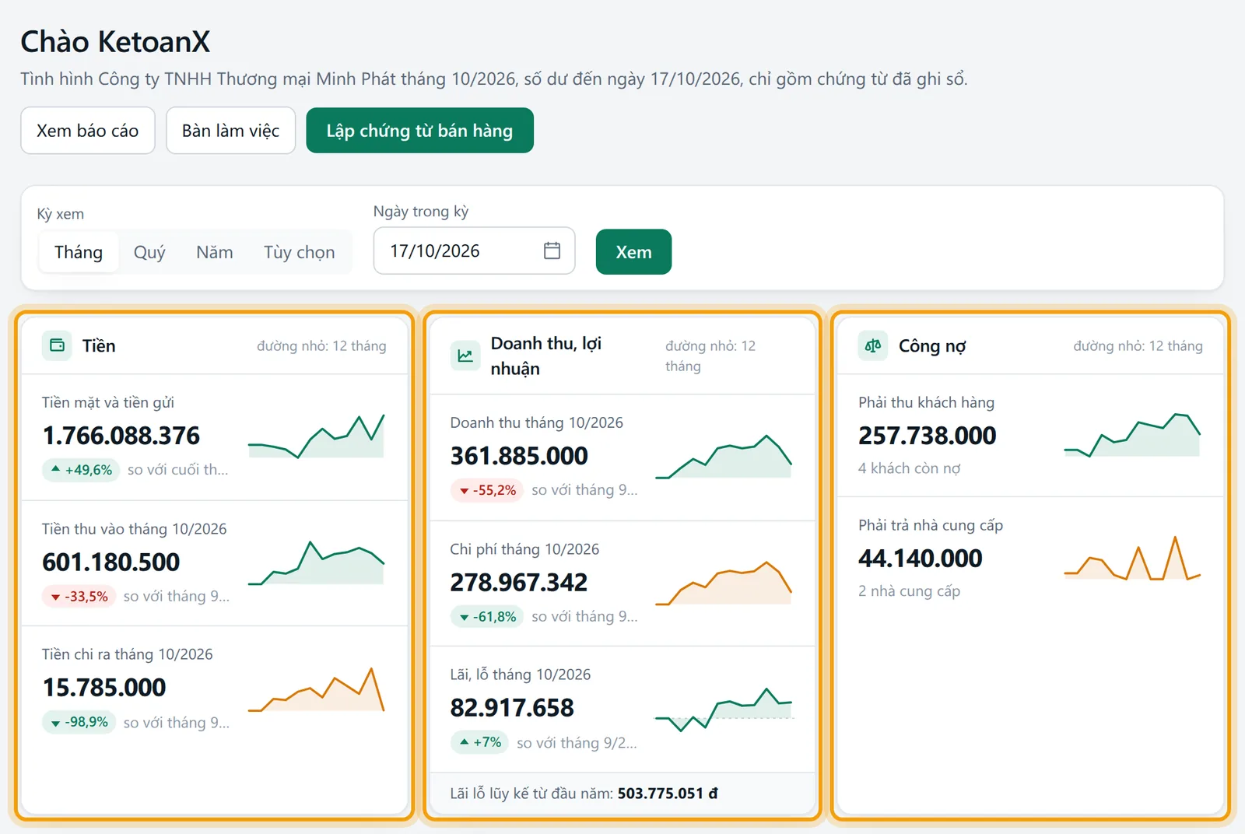The image size is (1245, 834).
Task: Click the payables value 44.140.000
Action: (x=921, y=559)
